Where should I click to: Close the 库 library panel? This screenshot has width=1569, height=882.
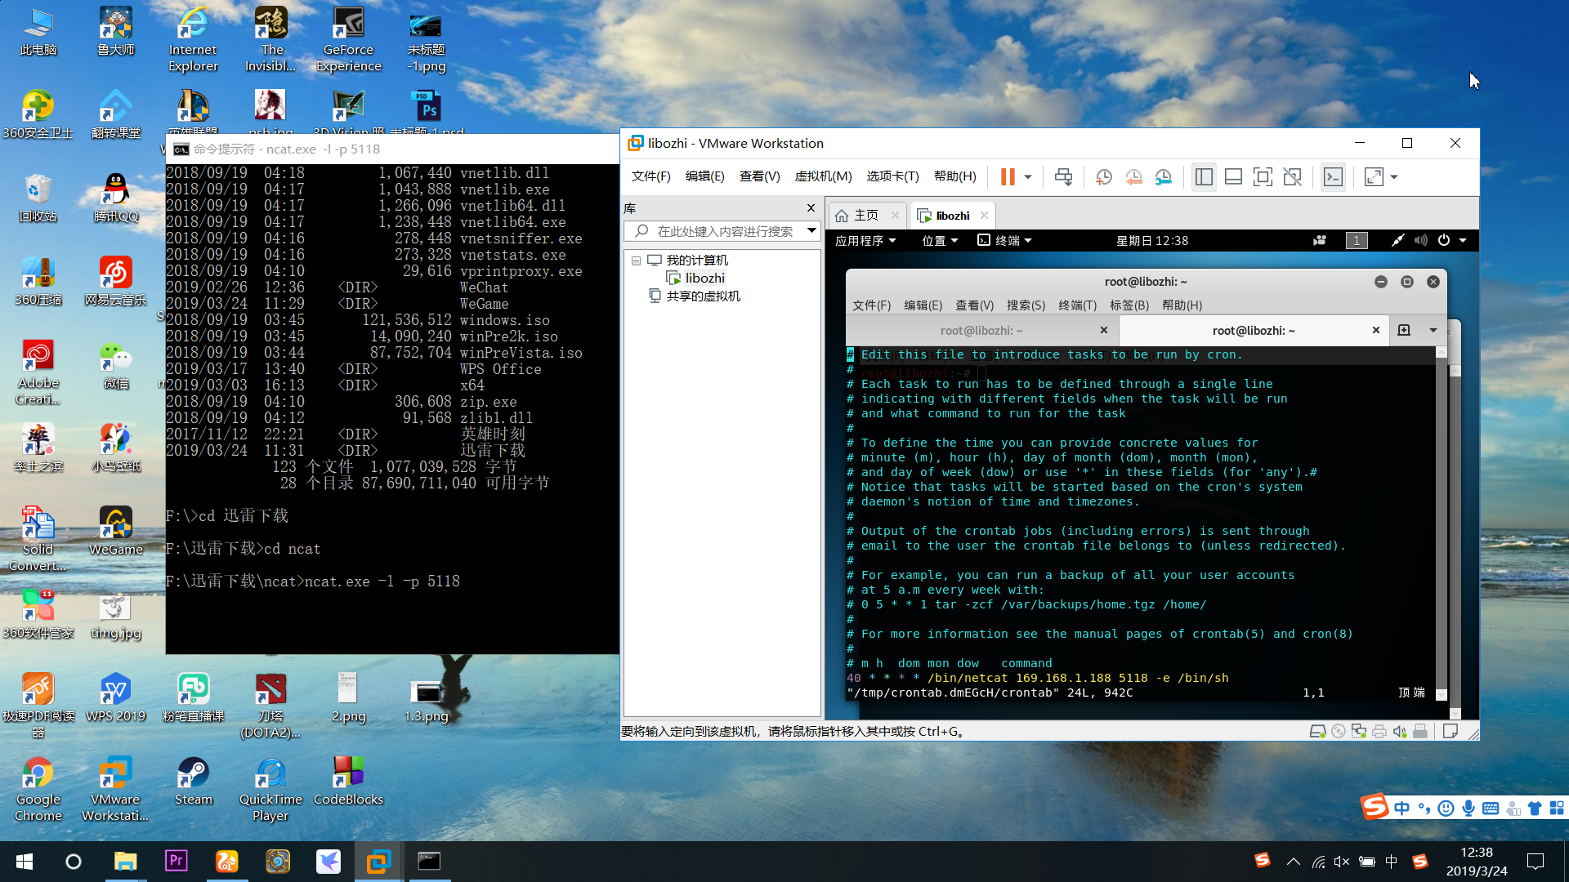click(811, 207)
